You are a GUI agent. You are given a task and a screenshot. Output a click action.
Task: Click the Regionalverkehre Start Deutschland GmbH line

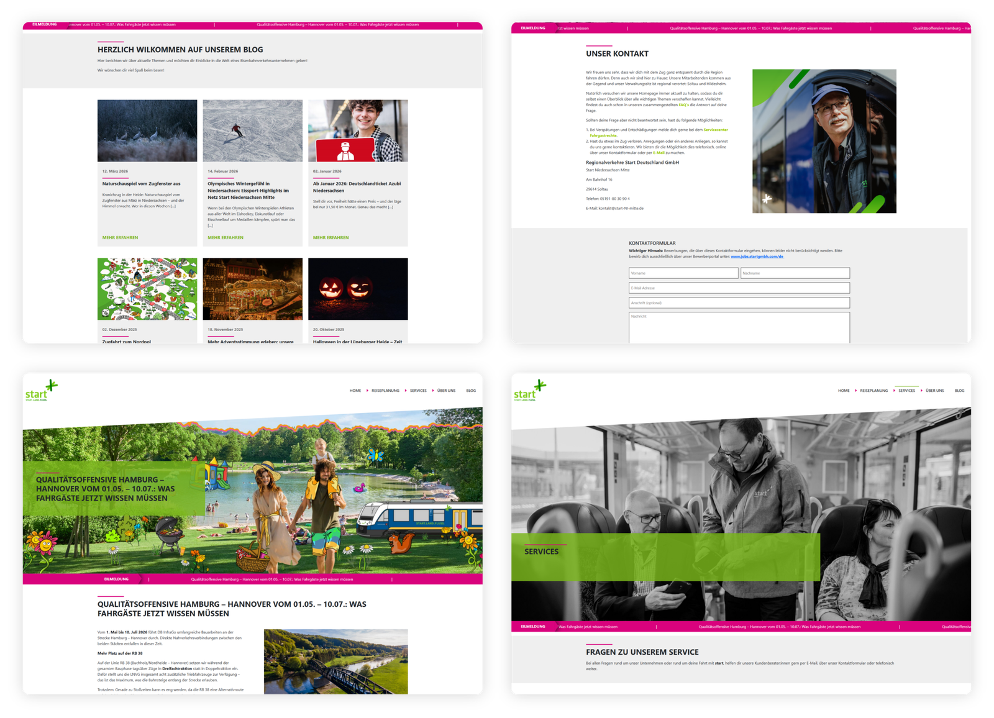[x=632, y=163]
